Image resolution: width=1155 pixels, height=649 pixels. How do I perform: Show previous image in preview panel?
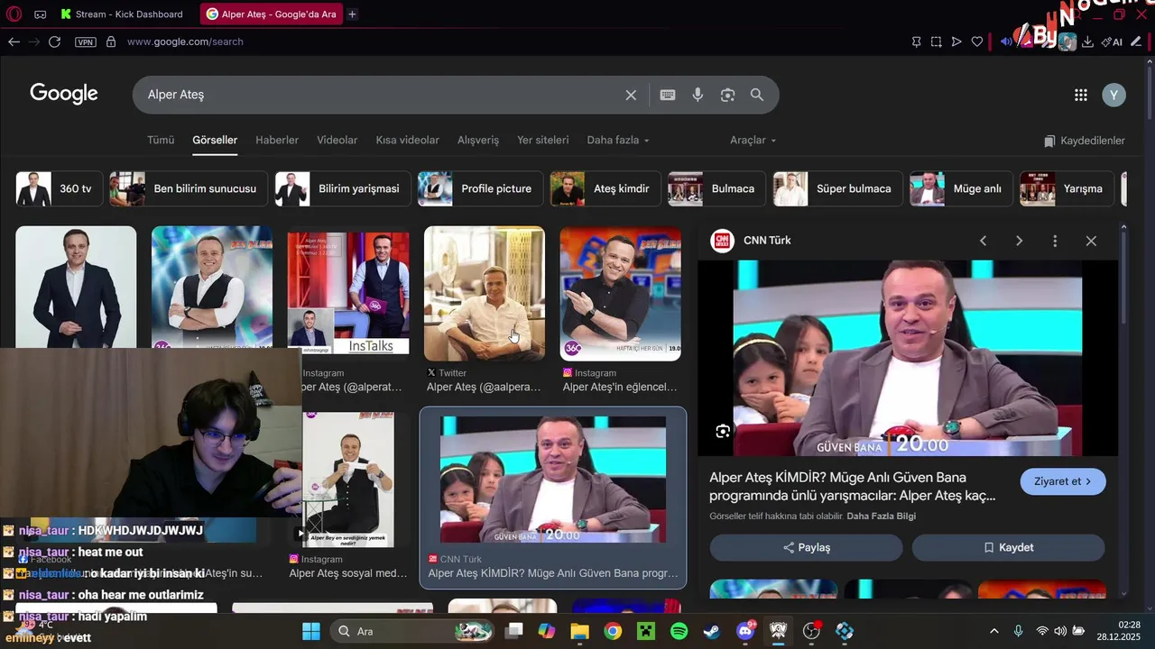click(984, 241)
